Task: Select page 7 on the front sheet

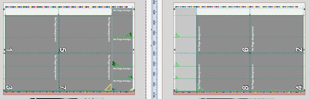Action: (x=85, y=72)
